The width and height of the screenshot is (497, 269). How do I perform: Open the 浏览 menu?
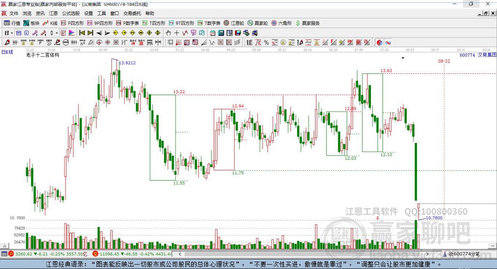(27, 13)
